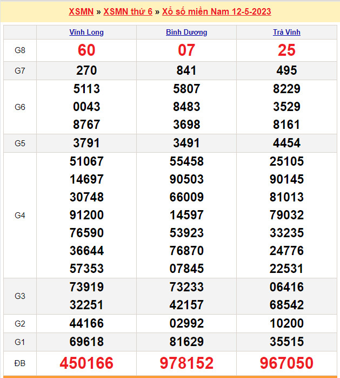Image resolution: width=340 pixels, height=378 pixels.
Task: Select G7 number 495
Action: [286, 70]
